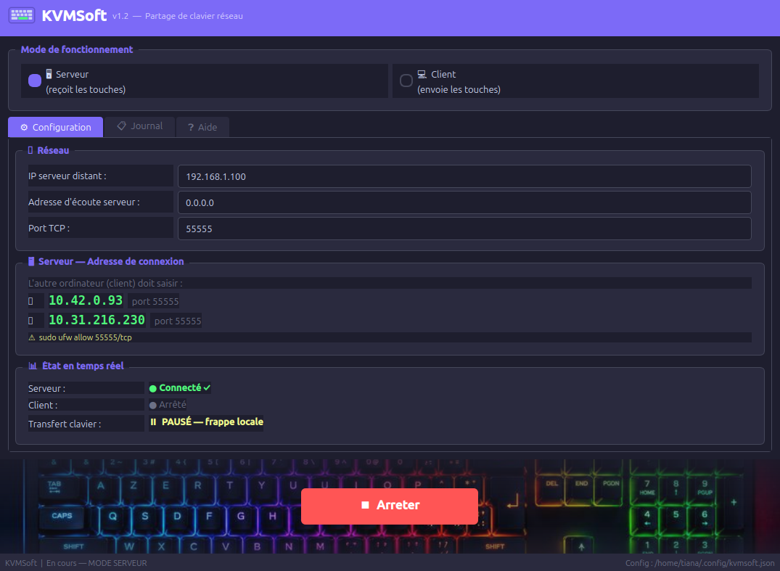Image resolution: width=780 pixels, height=571 pixels.
Task: Click the question mark icon on Aide tab
Action: (x=191, y=127)
